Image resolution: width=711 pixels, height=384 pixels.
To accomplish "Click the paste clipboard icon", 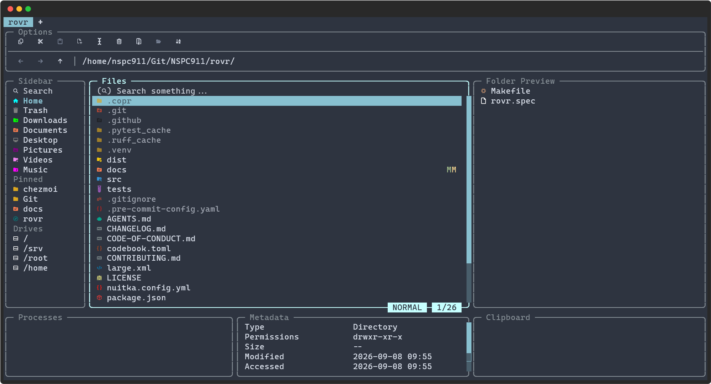I will [60, 41].
